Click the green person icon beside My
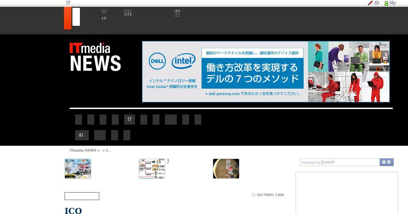This screenshot has width=408, height=214. point(386,3)
